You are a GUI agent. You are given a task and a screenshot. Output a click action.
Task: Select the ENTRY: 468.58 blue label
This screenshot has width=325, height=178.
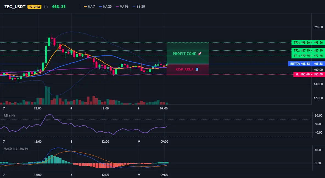[300, 64]
